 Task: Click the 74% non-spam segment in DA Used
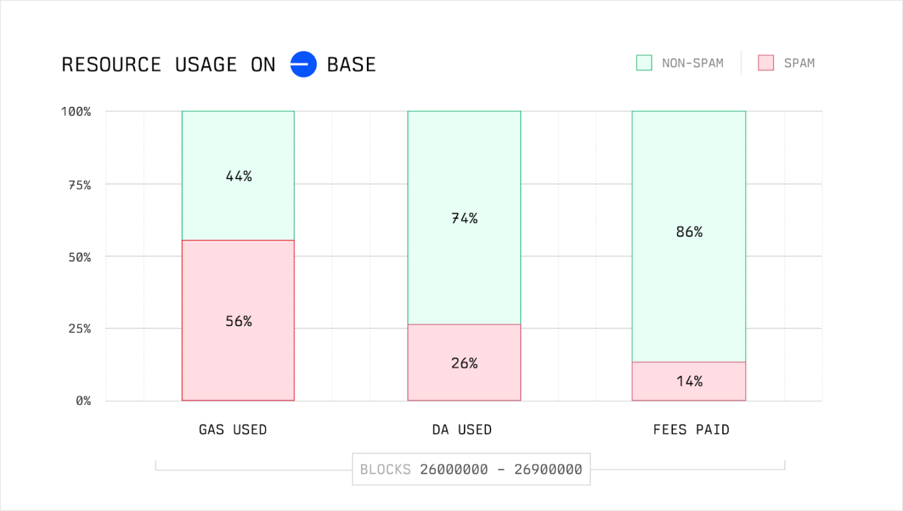pyautogui.click(x=464, y=218)
